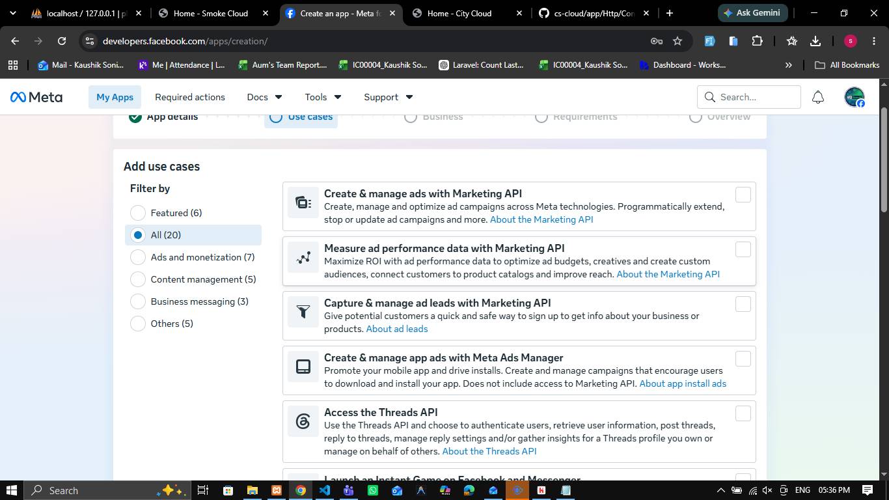Bookmark this page with star icon
The height and width of the screenshot is (500, 889).
coord(677,41)
